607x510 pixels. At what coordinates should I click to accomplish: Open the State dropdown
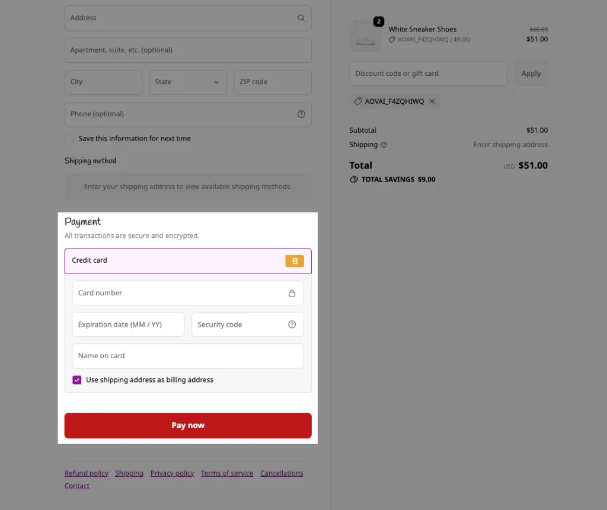tap(188, 82)
